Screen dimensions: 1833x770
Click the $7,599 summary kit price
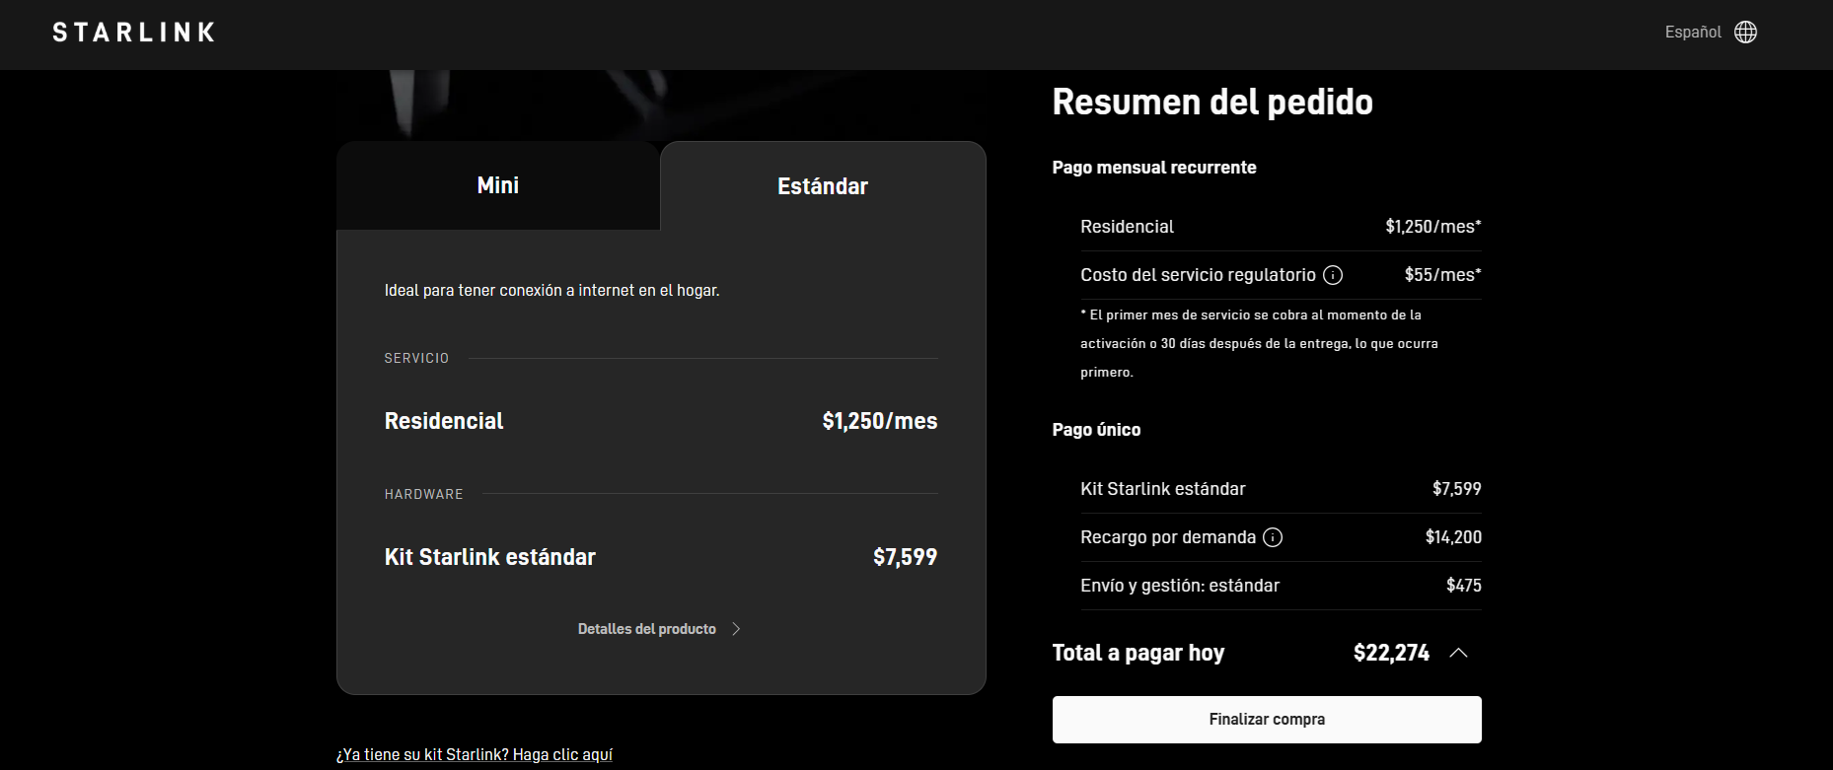click(x=1457, y=489)
